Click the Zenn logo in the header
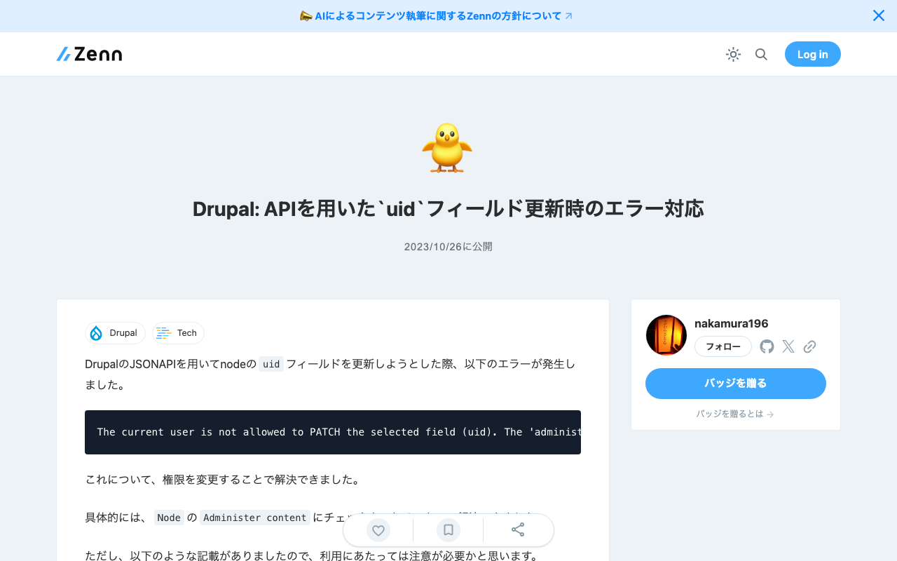The image size is (897, 561). pyautogui.click(x=89, y=53)
